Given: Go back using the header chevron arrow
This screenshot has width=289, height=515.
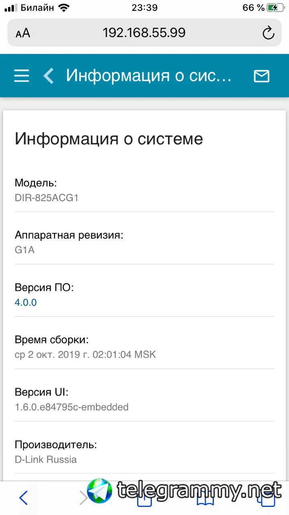Looking at the screenshot, I should (x=49, y=76).
